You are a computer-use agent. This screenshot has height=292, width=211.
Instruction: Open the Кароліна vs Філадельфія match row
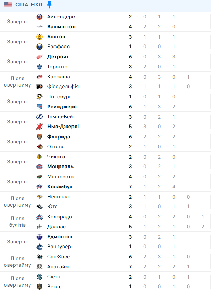pos(105,82)
